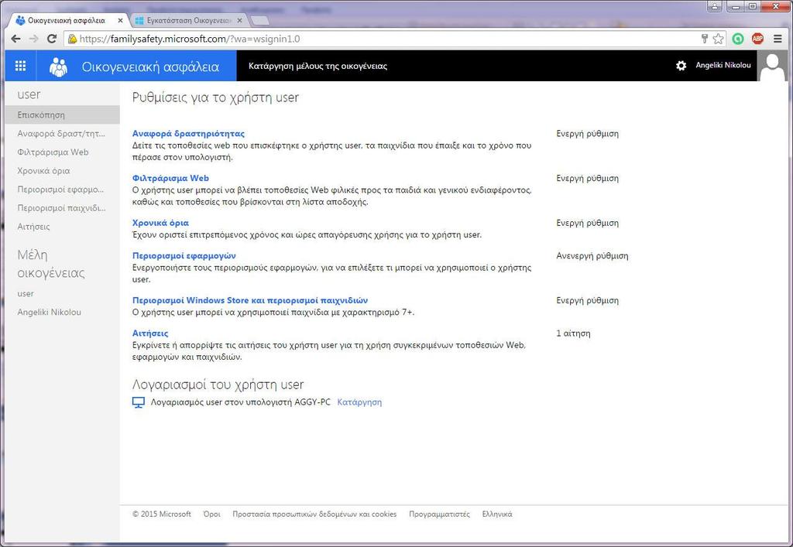Open Αιτήσεις in the sidebar

[33, 226]
